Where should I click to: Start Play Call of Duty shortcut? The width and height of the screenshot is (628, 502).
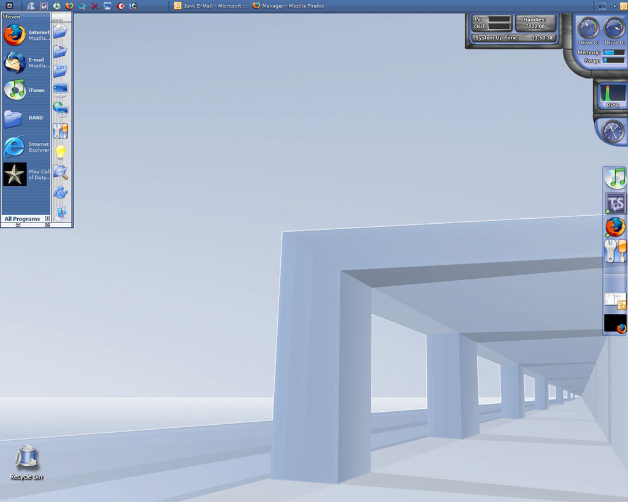click(26, 175)
